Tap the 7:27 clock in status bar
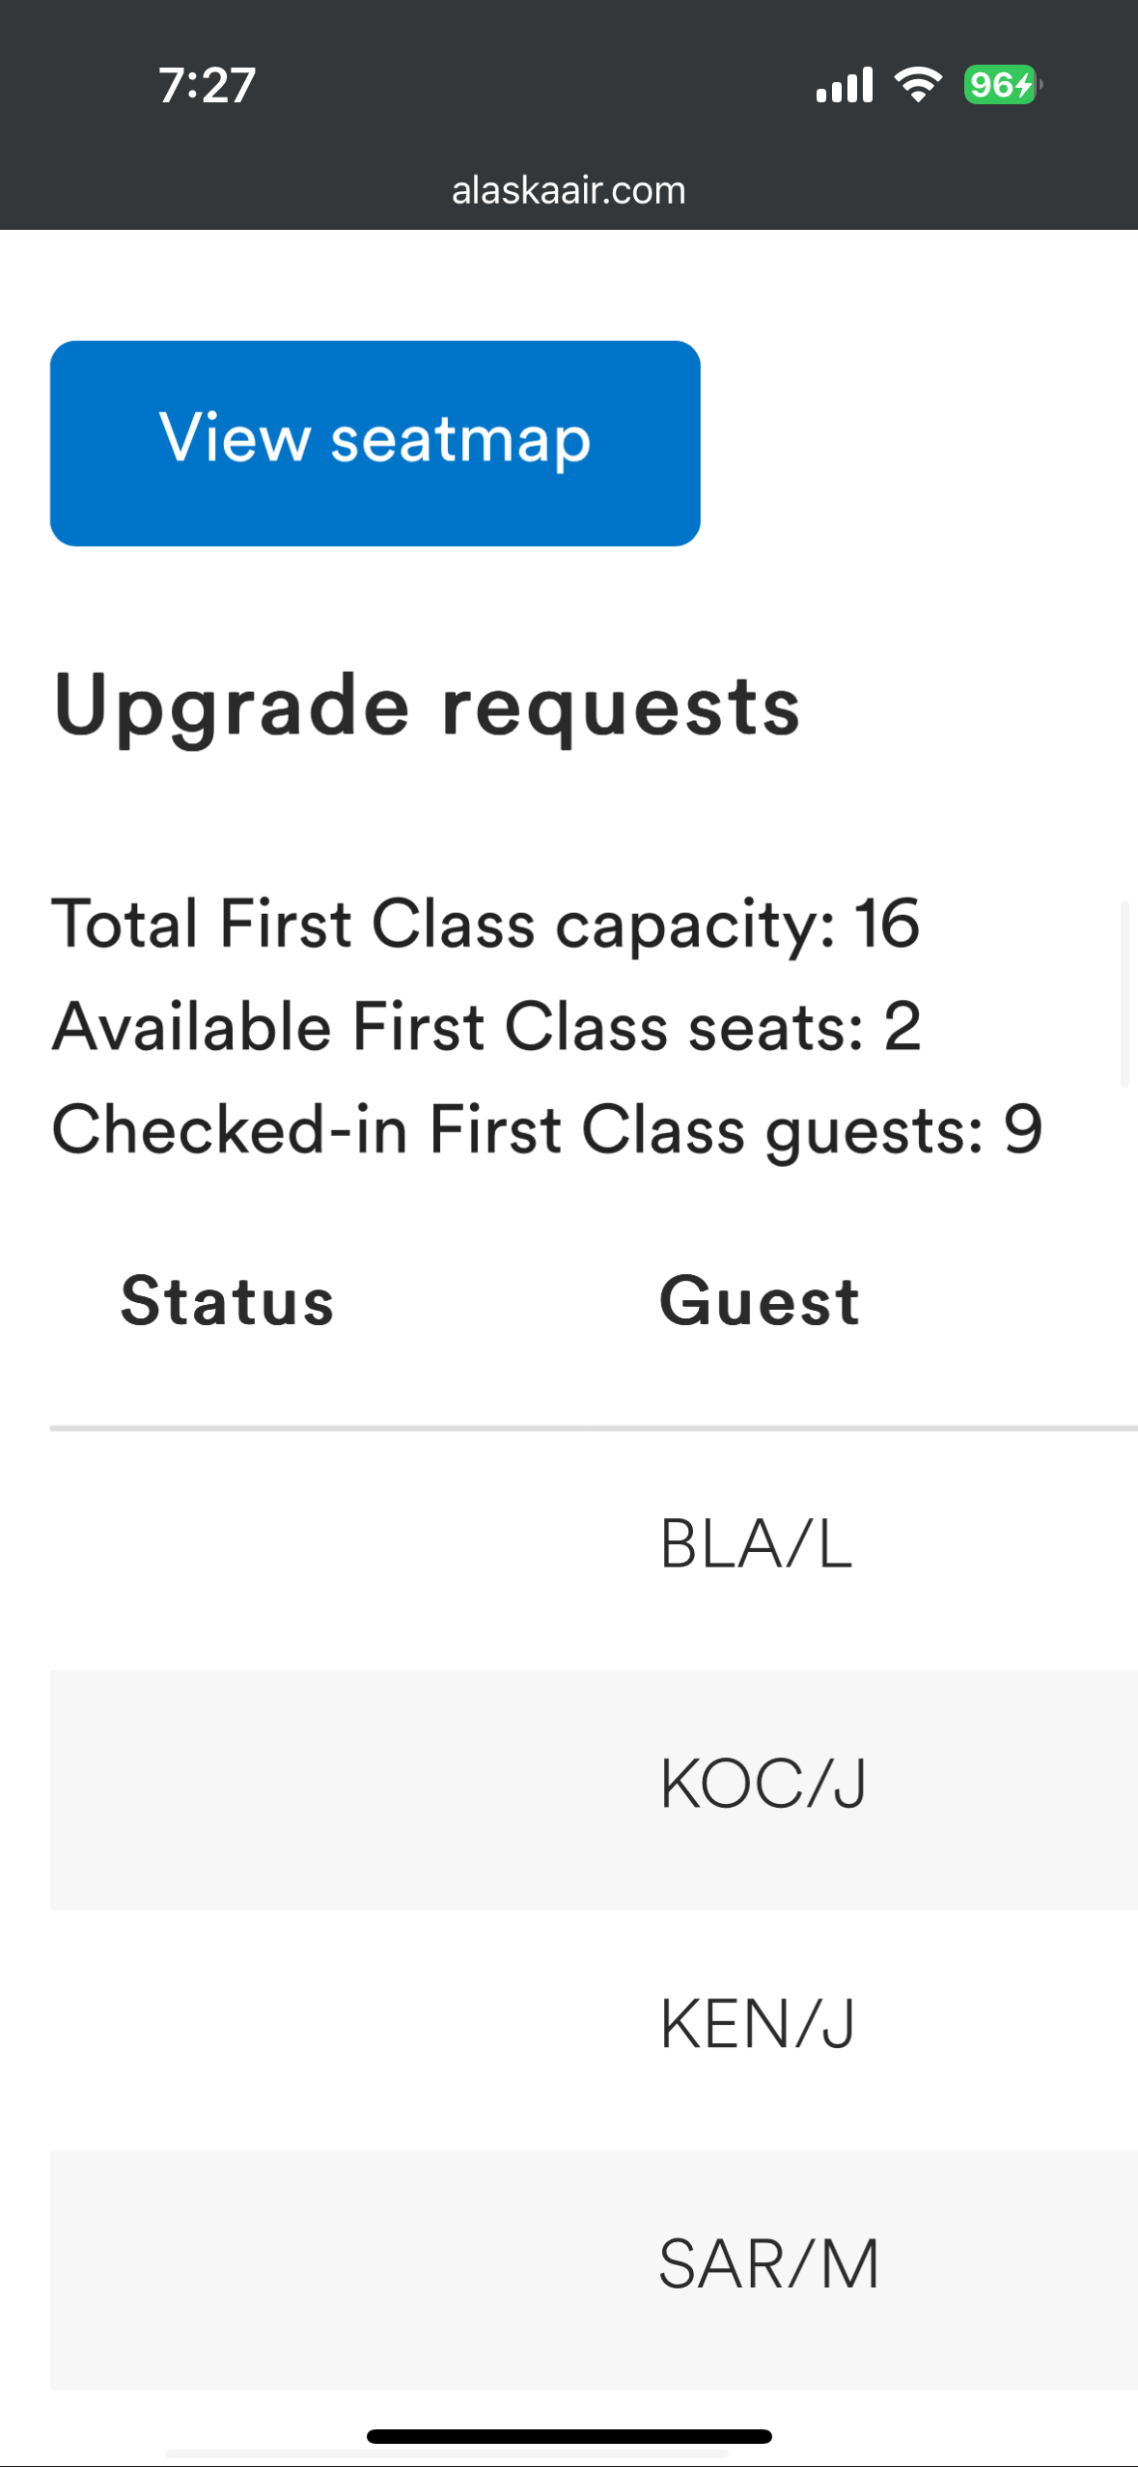 tap(207, 85)
